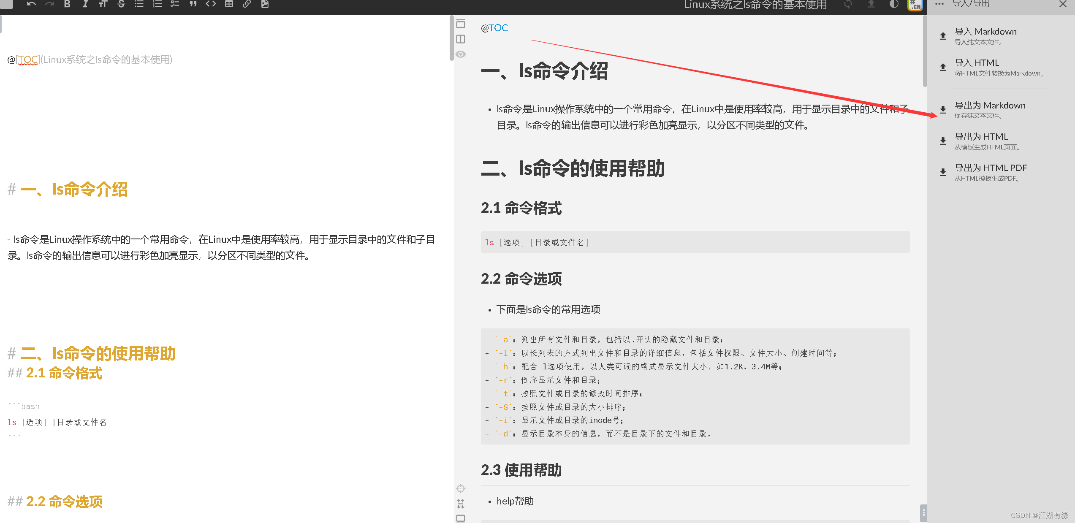Insert a blockquote
The height and width of the screenshot is (523, 1075).
point(193,4)
